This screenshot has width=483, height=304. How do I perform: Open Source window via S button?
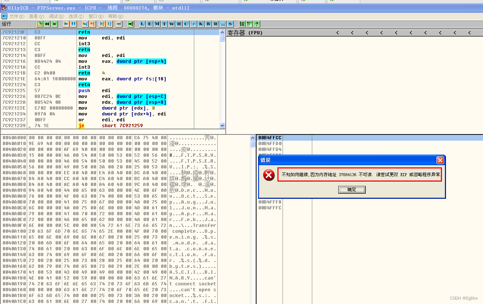click(230, 24)
